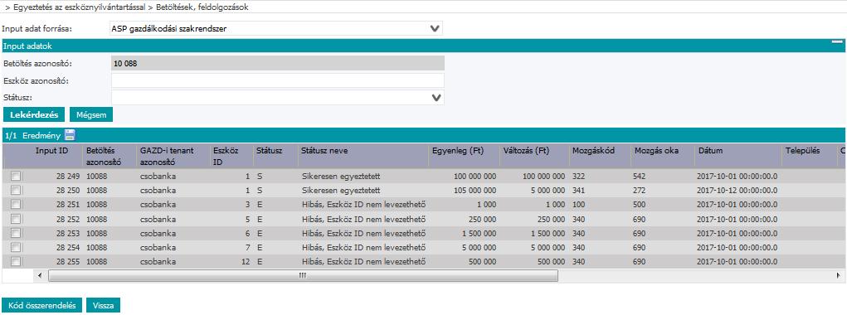Sort by the Egyenleg (Ft) column header

click(x=458, y=151)
